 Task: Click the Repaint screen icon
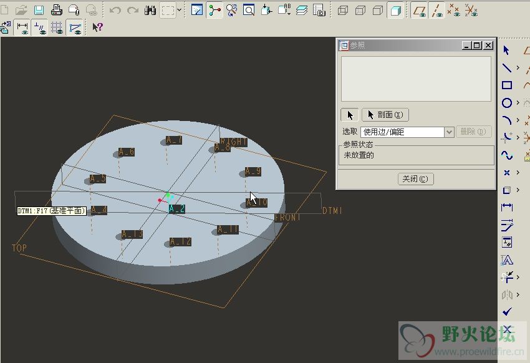tap(197, 10)
